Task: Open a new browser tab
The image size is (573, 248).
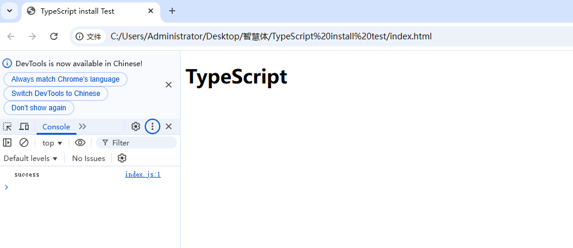Action: (x=172, y=11)
